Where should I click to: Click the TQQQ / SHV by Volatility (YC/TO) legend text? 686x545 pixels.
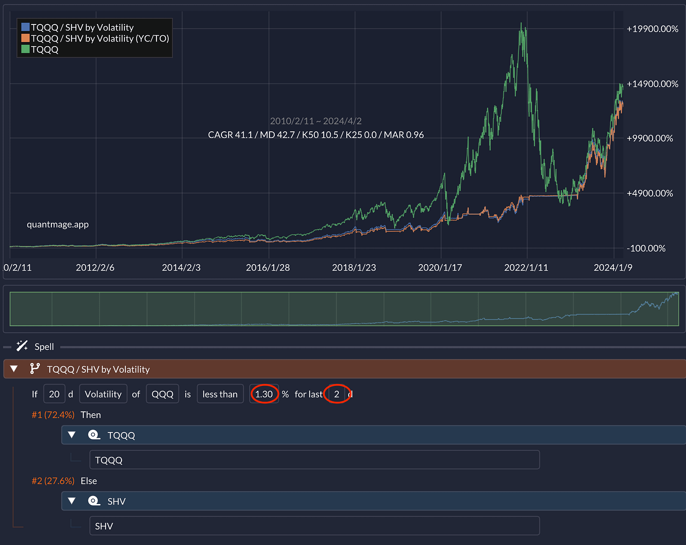[x=100, y=38]
